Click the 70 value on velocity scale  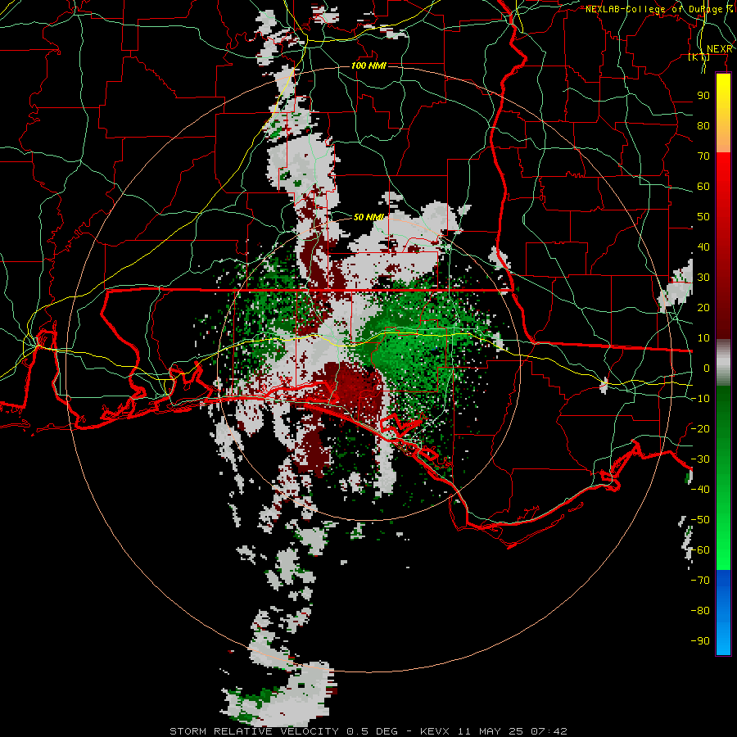(703, 156)
